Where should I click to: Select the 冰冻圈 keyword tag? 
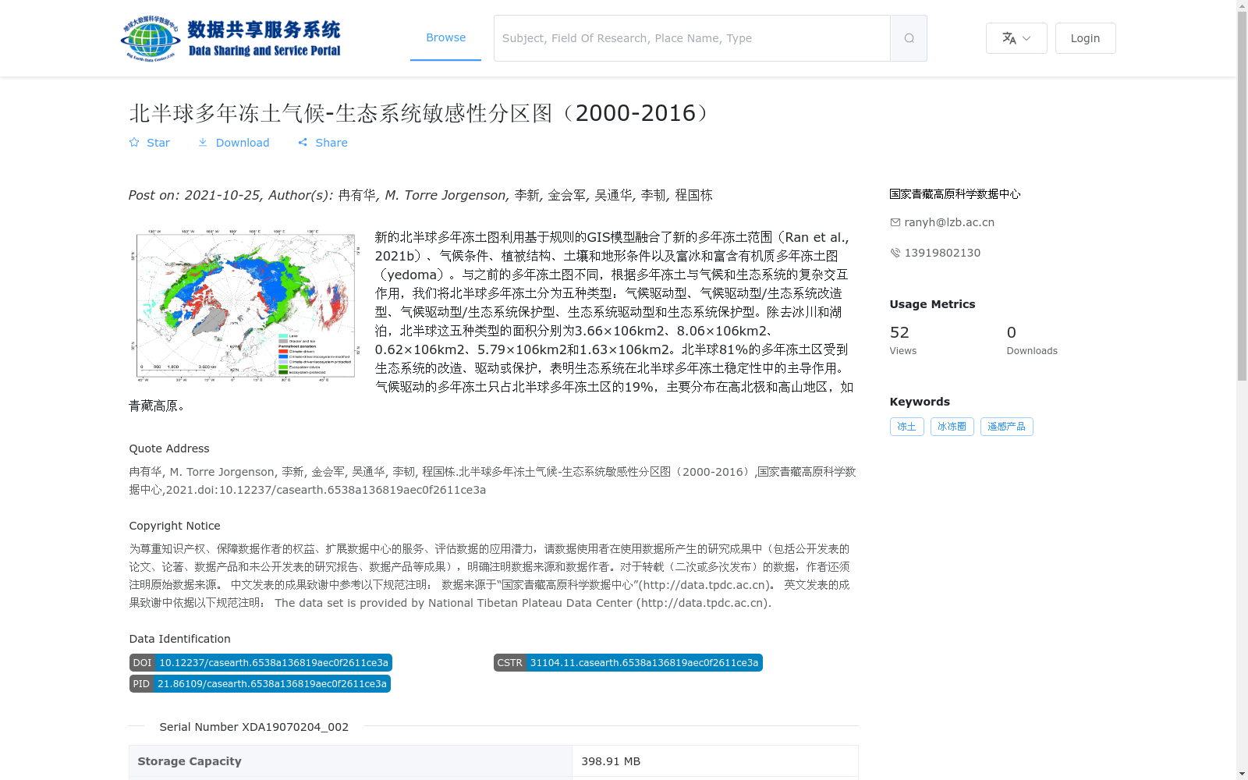coord(952,427)
